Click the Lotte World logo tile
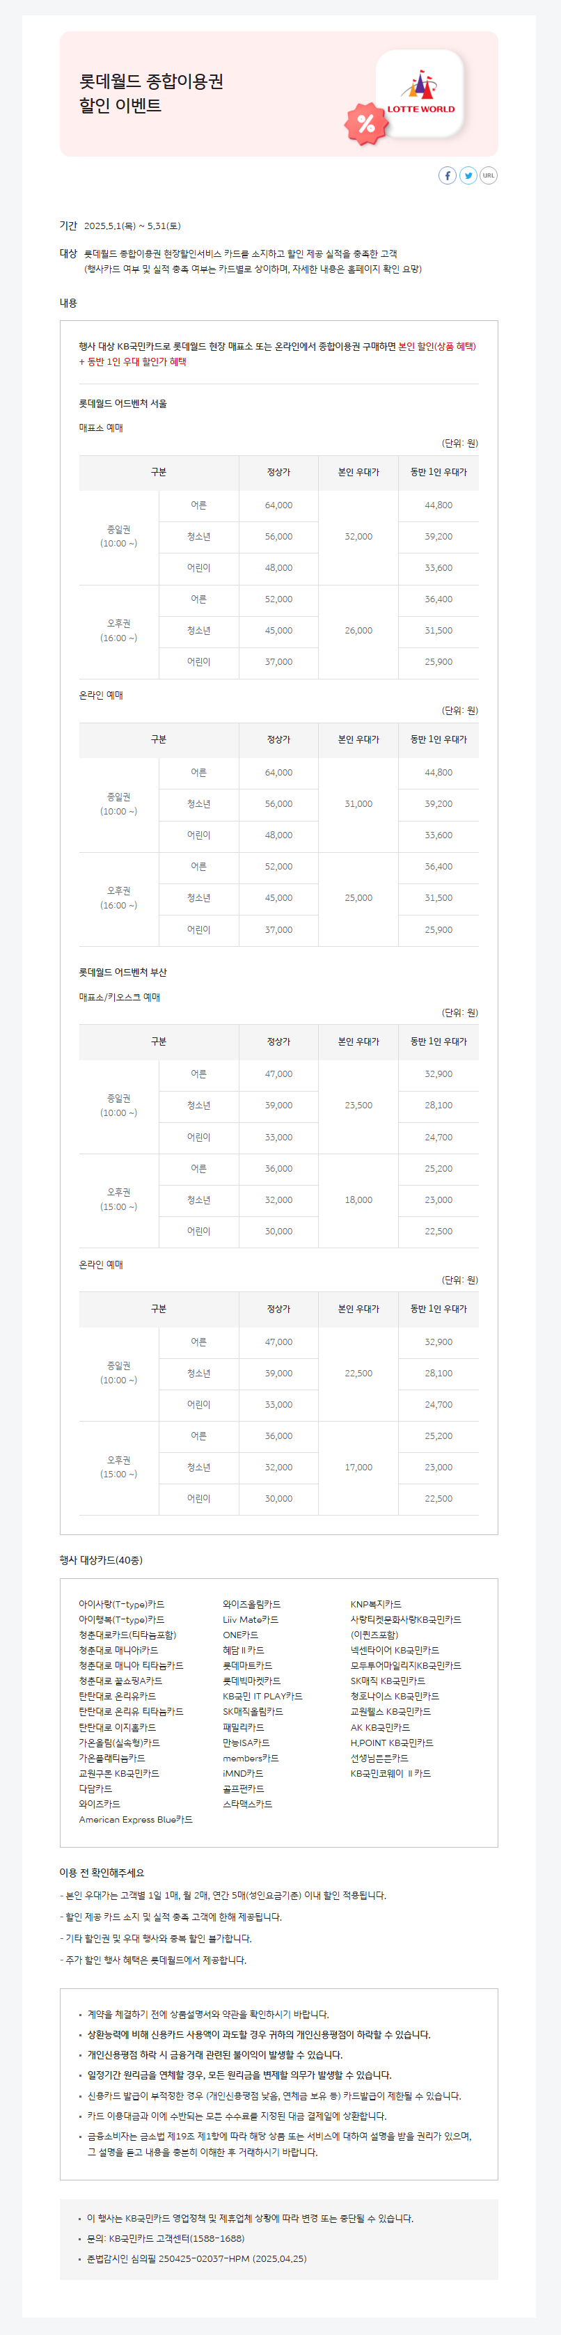Viewport: 561px width, 2335px height. [x=420, y=93]
